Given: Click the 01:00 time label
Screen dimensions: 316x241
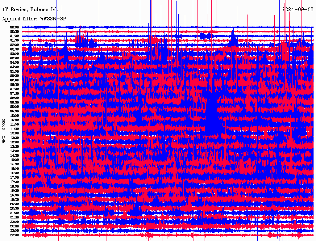Looking at the screenshot, I should point(15,36).
